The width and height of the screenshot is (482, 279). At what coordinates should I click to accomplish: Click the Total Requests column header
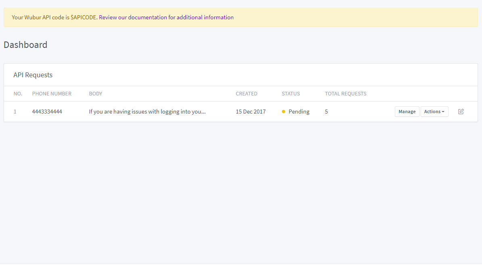346,94
